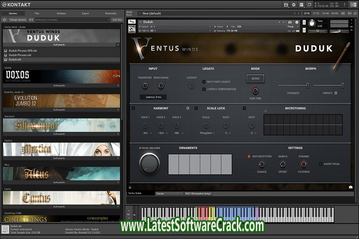This screenshot has height=239, width=359.
Task: Click the lock icon at instrument bottom-left
Action: click(130, 187)
